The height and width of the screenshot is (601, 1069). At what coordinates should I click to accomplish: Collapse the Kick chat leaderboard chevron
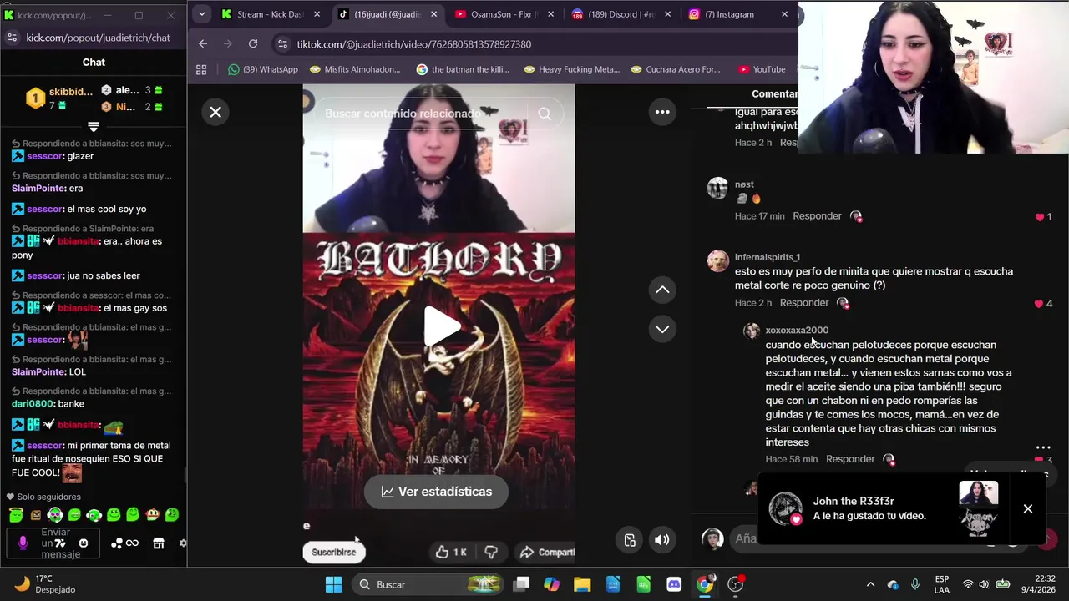94,127
